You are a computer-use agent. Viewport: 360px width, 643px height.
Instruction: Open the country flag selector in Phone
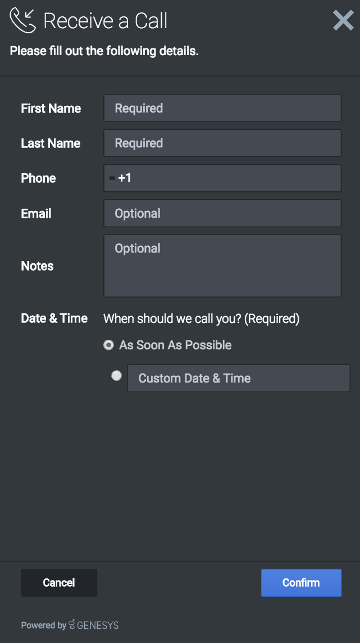pyautogui.click(x=112, y=178)
